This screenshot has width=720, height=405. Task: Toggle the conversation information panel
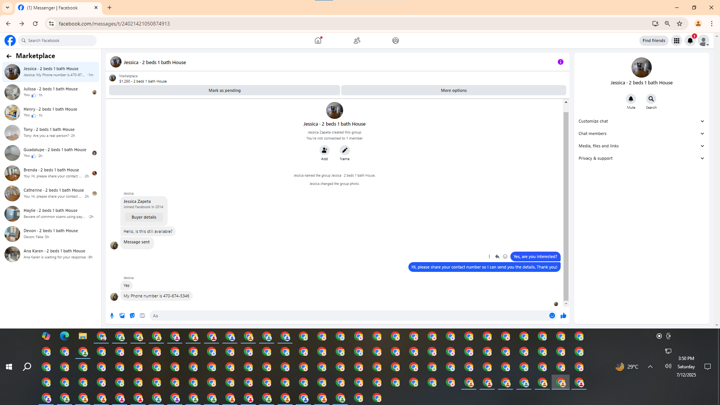560,62
